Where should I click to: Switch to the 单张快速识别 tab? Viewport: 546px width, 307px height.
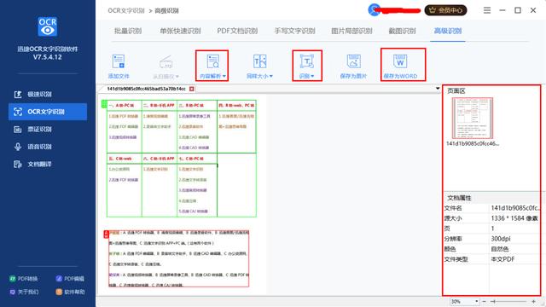[180, 31]
